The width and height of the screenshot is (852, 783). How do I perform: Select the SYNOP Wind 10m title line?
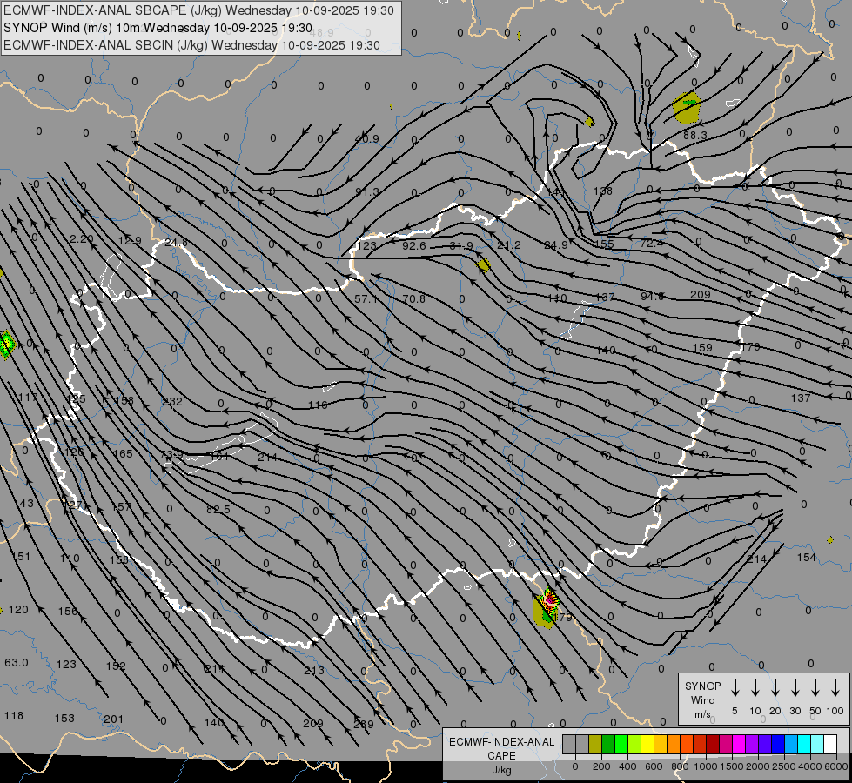pos(158,28)
